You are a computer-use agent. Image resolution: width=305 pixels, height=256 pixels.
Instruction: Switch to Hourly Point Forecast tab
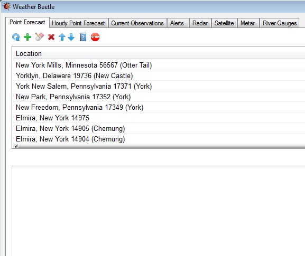coord(79,23)
